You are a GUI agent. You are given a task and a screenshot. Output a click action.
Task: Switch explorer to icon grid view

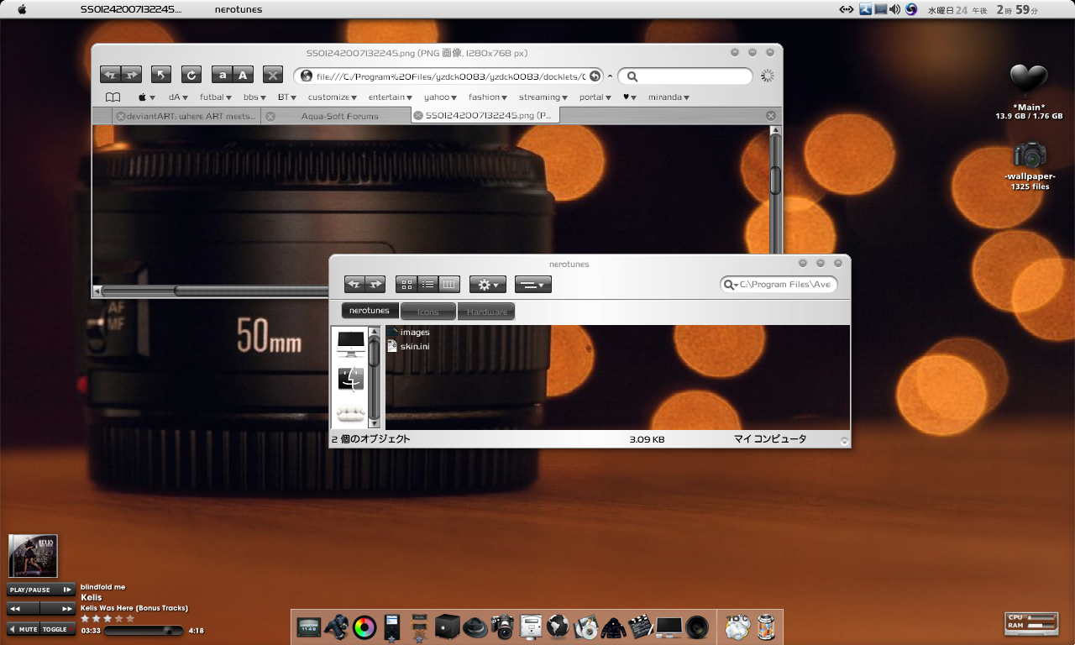406,285
